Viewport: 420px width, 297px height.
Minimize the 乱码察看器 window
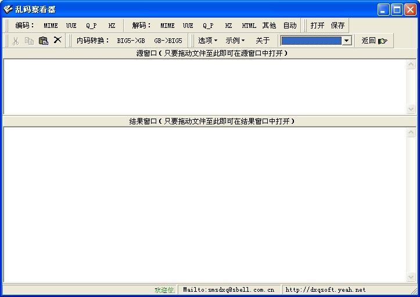pyautogui.click(x=383, y=10)
